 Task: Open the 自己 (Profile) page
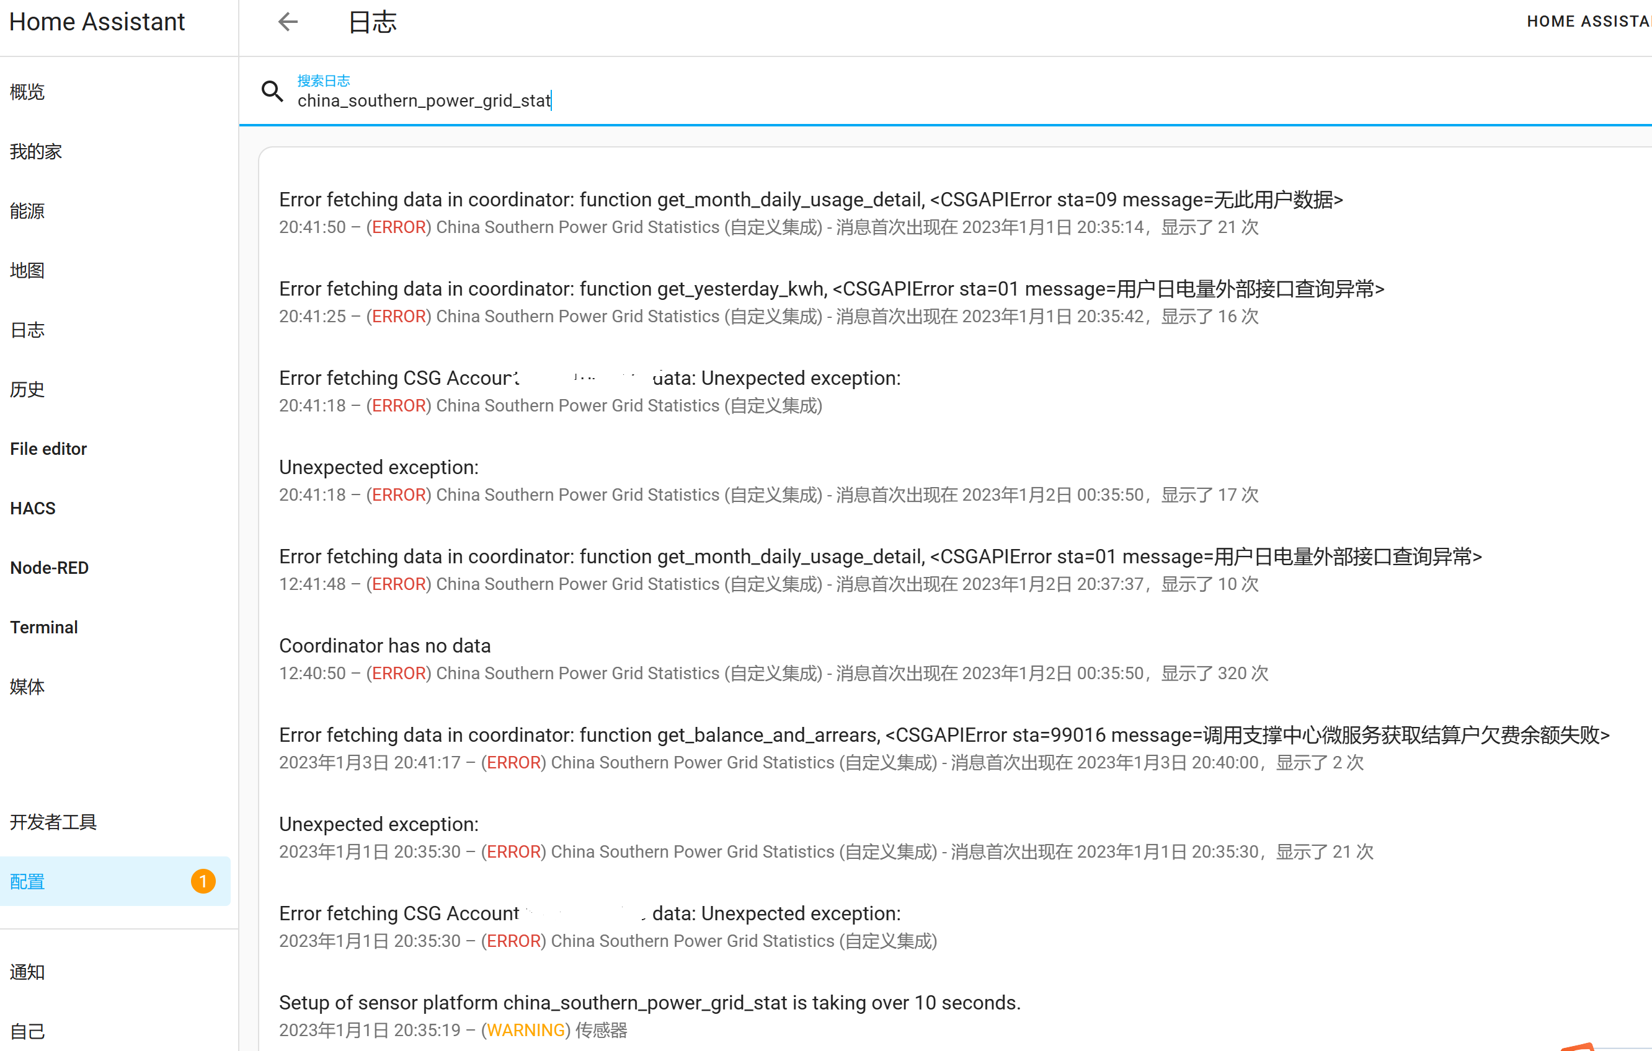coord(26,1031)
